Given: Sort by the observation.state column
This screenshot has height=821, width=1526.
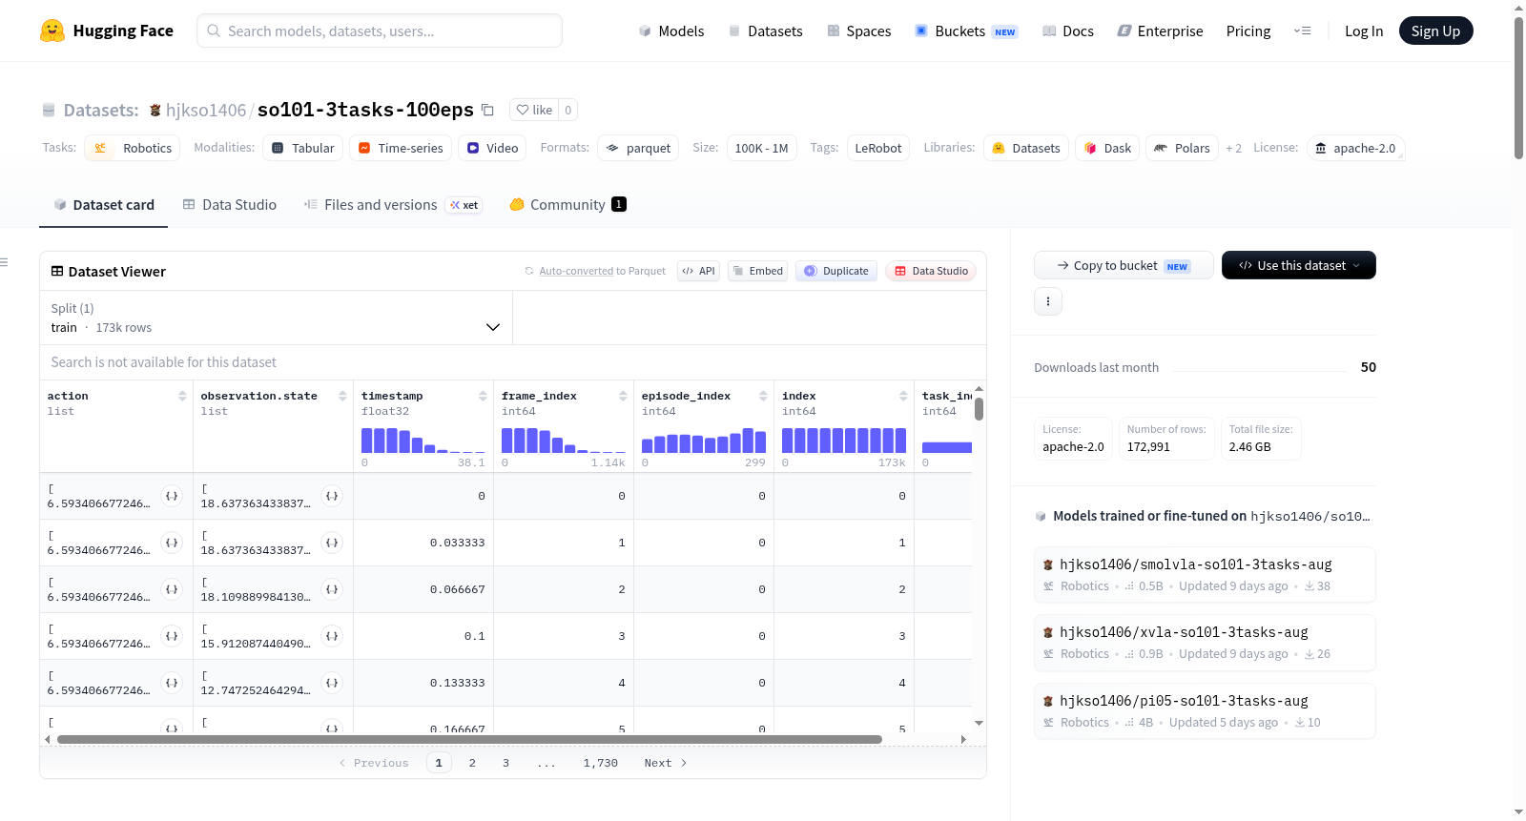Looking at the screenshot, I should 342,396.
